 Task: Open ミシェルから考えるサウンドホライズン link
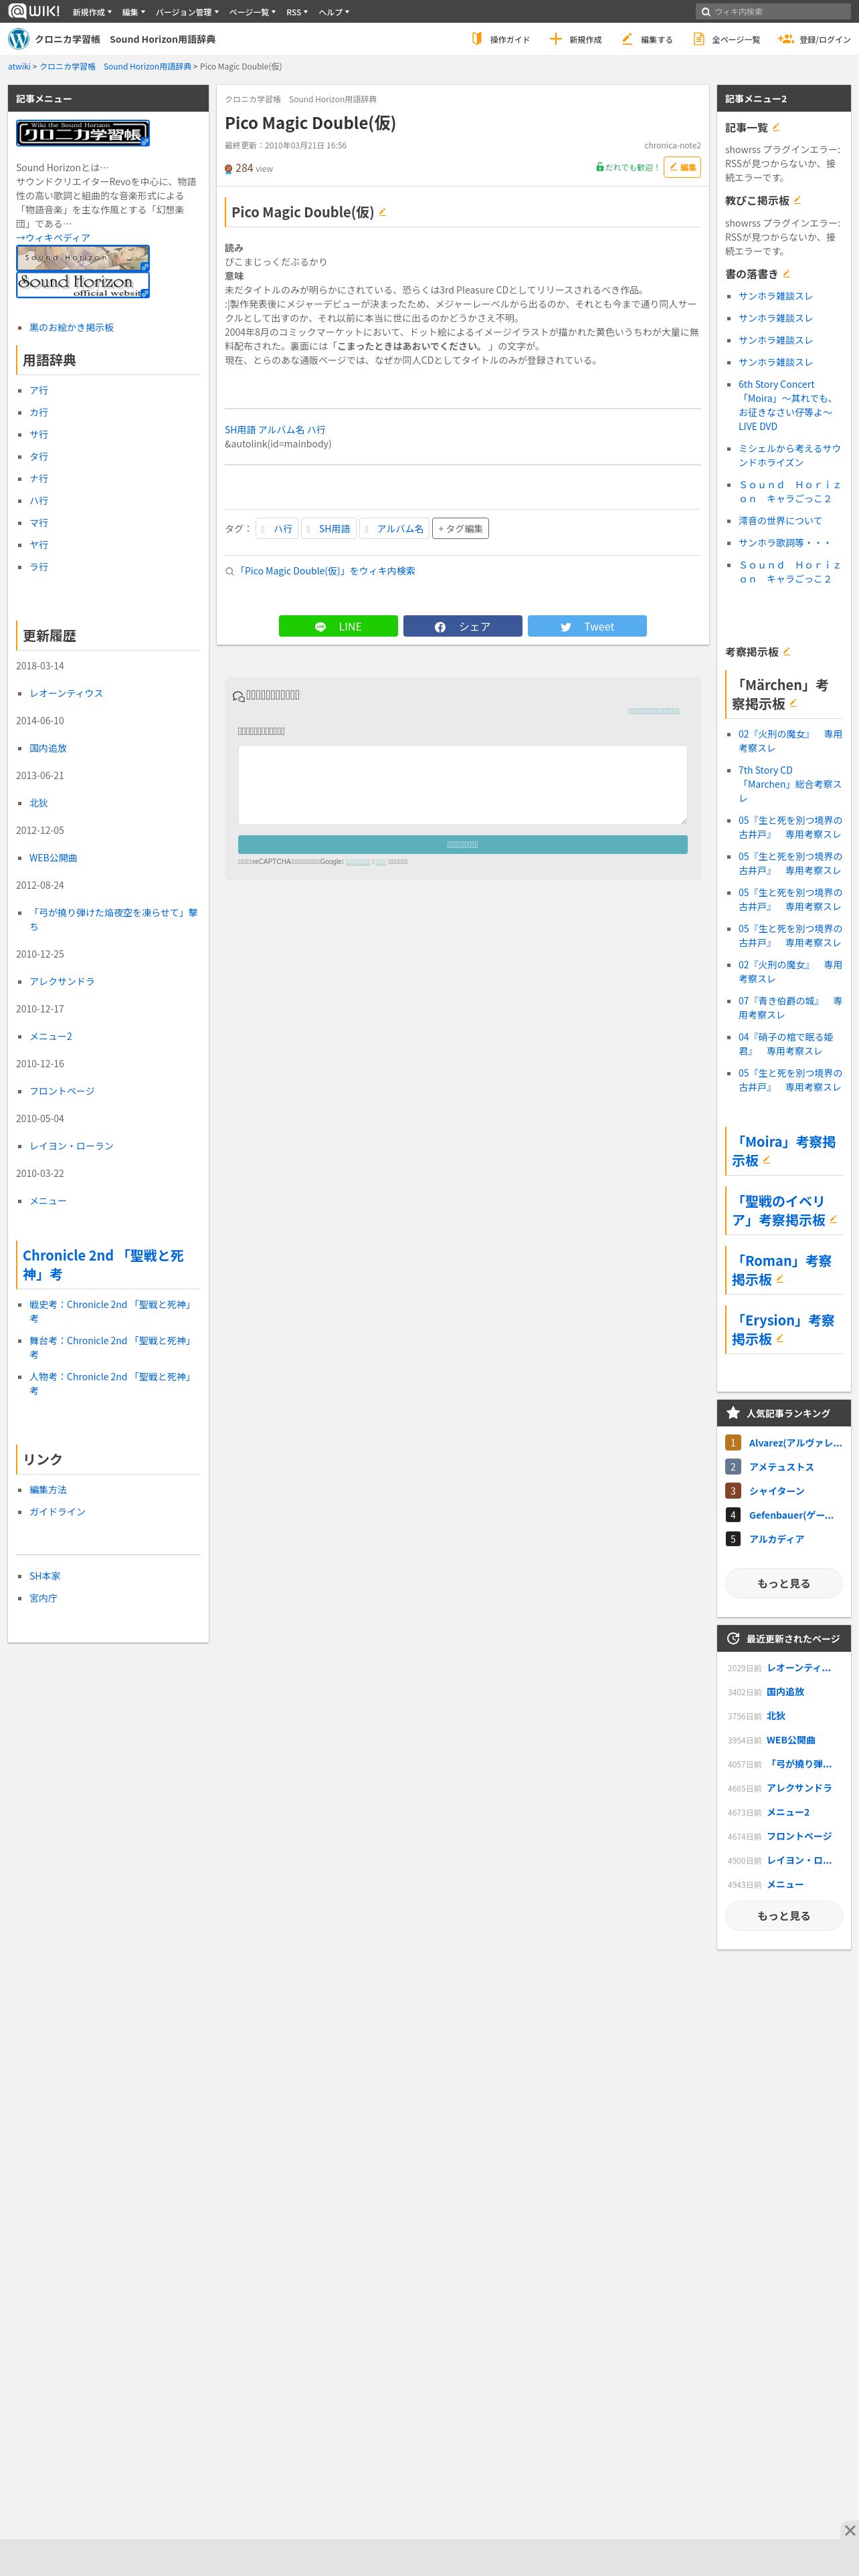(790, 455)
